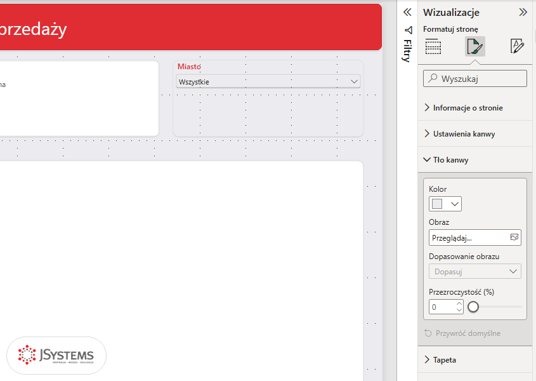Expand Informacje o stronie section

coord(475,108)
